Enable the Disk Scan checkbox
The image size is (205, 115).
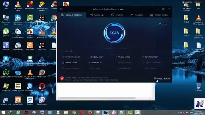(89, 68)
